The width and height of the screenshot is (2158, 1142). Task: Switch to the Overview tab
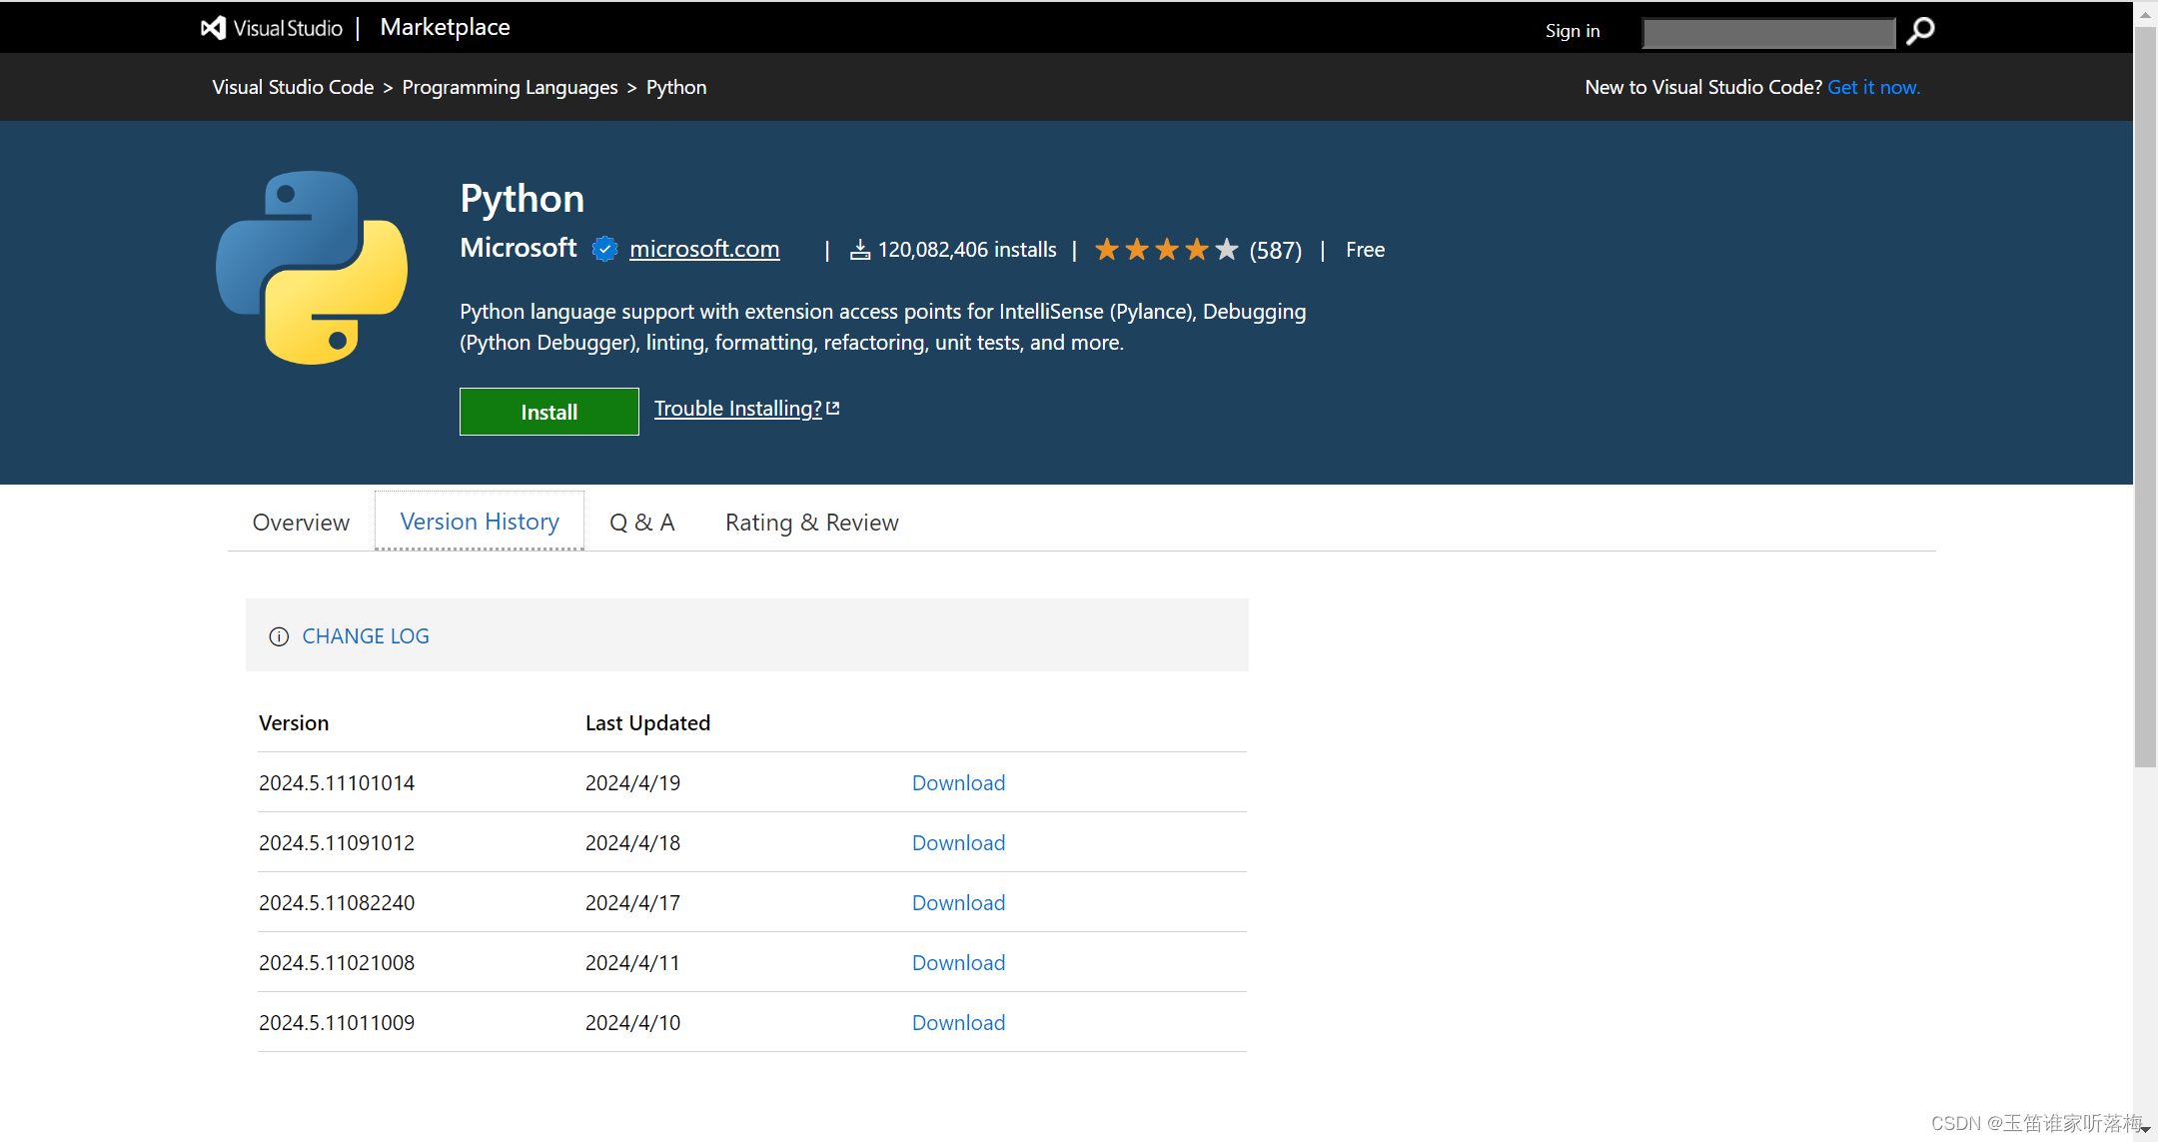pyautogui.click(x=301, y=523)
